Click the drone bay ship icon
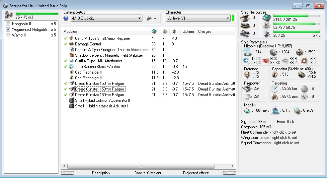The width and height of the screenshot is (327, 178). tap(9, 15)
